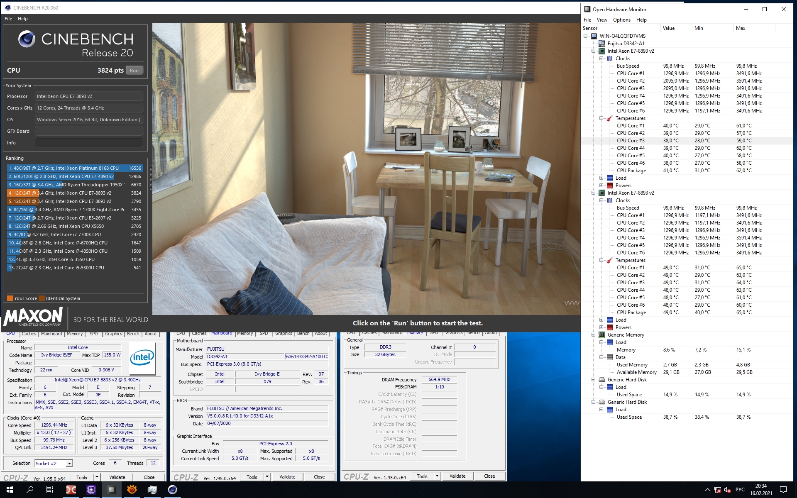Screen dimensions: 797x498
Task: Collapse the WIN-O4LGQFD7VMS root node
Action: 586,36
